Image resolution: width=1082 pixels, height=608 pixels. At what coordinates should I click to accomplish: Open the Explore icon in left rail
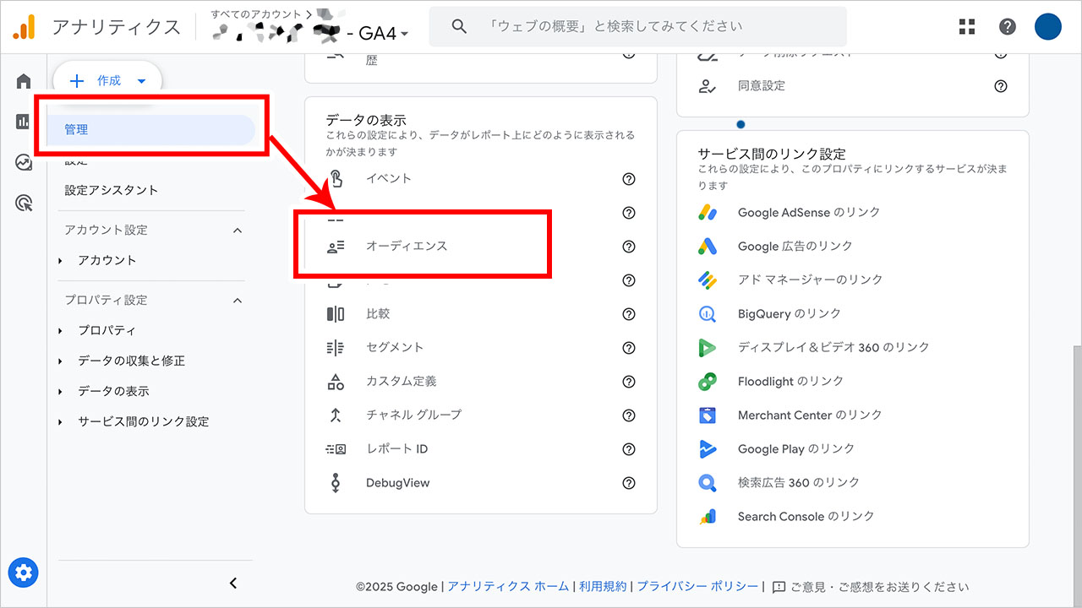coord(24,162)
